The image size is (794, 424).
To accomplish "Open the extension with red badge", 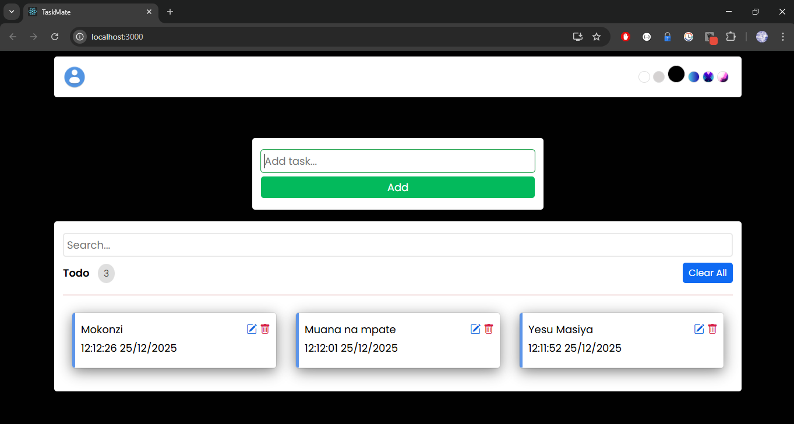I will point(710,37).
